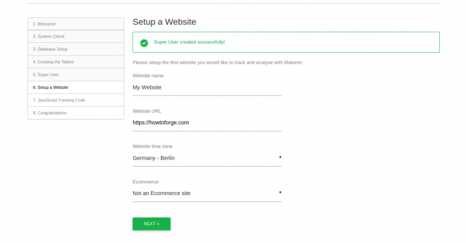Image resolution: width=466 pixels, height=243 pixels.
Task: Click the Please setup the first website instruction
Action: (x=218, y=63)
